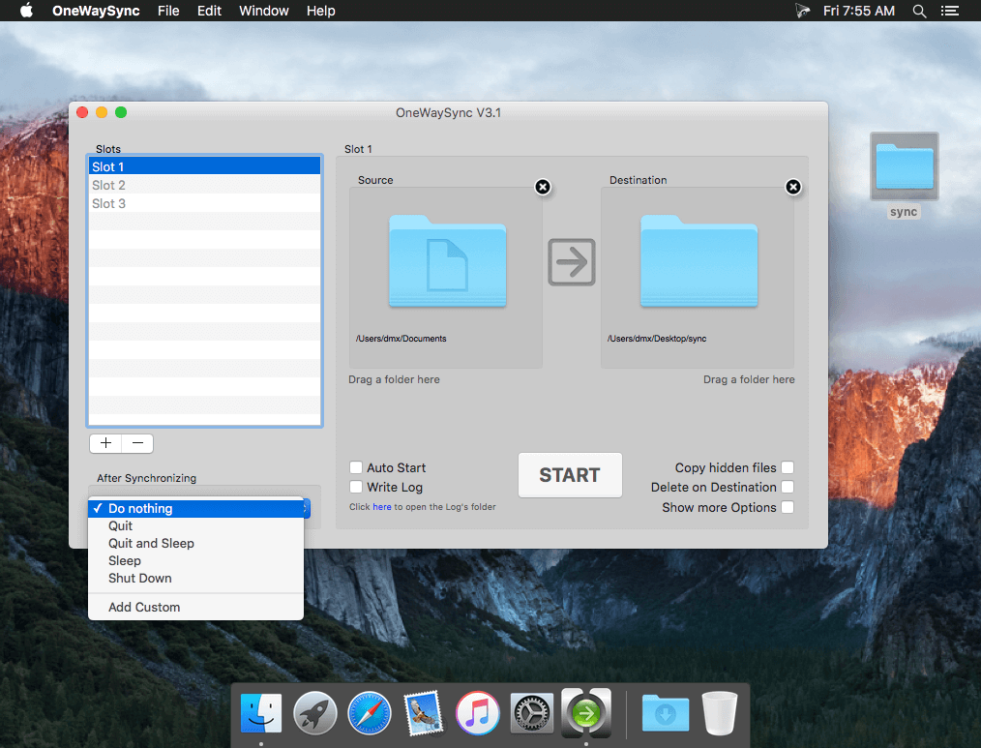This screenshot has width=981, height=748.
Task: Click the Source Documents folder icon
Action: coord(447,261)
